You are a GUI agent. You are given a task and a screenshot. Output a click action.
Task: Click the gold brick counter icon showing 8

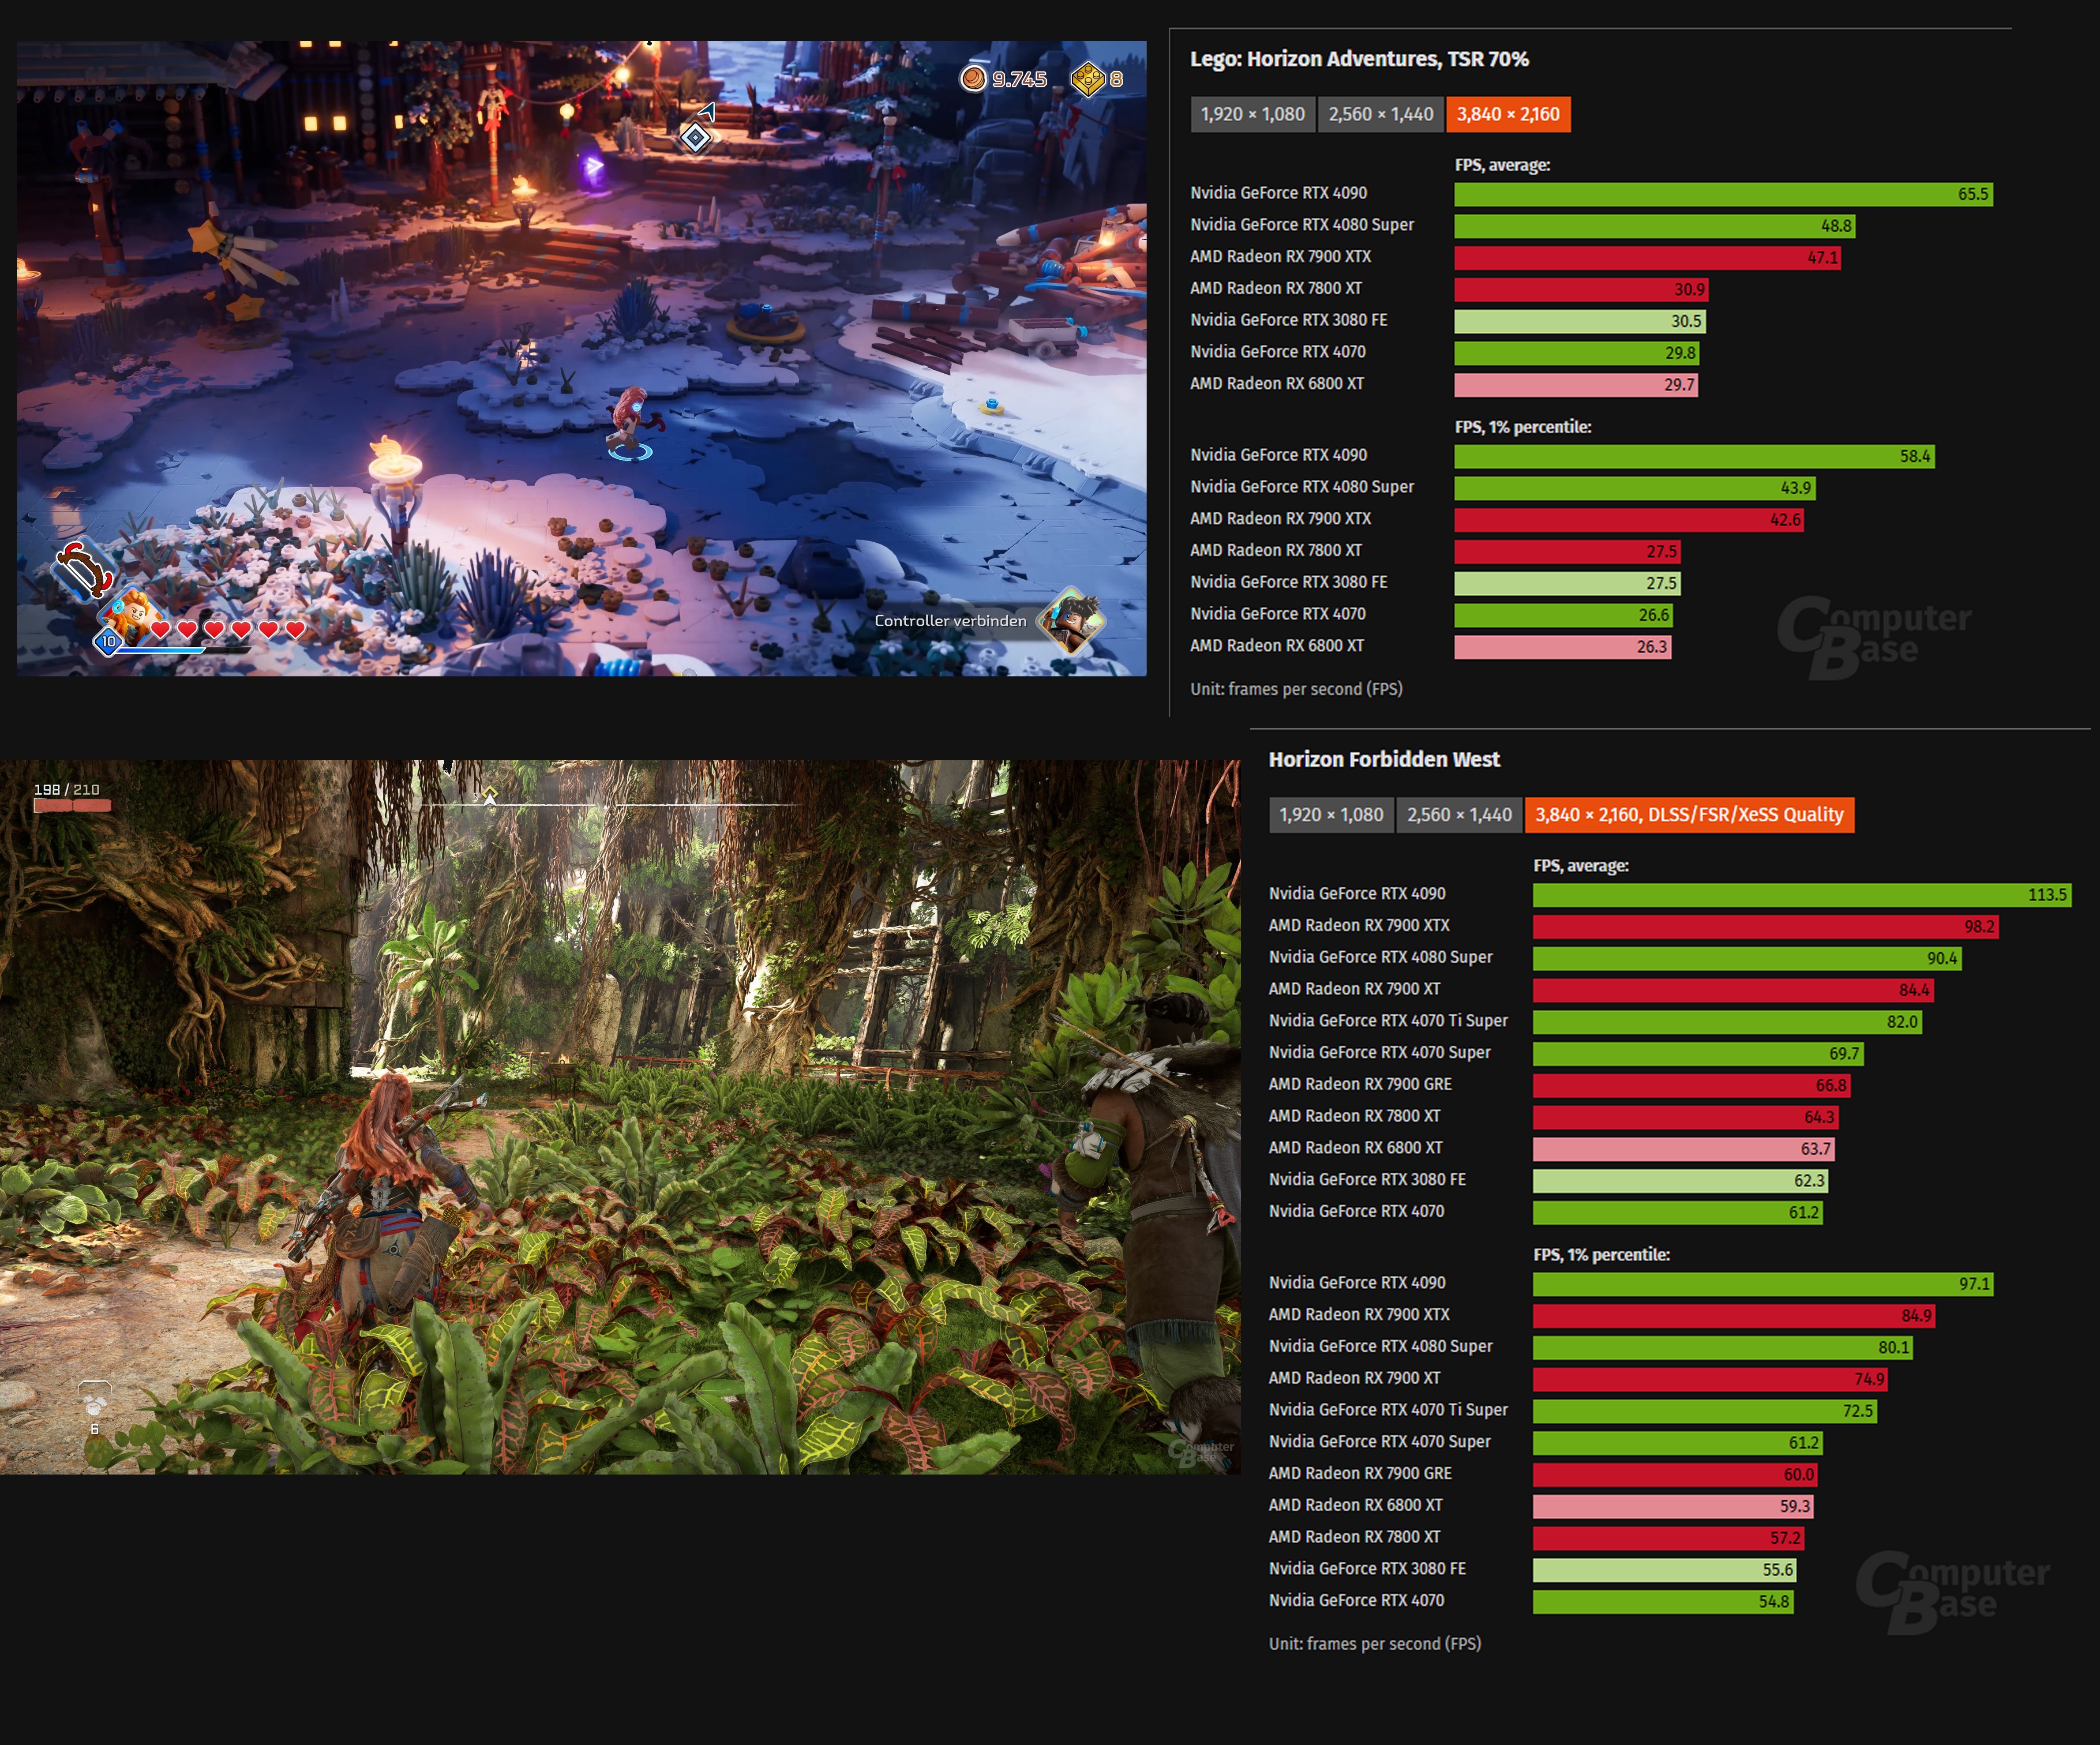1088,79
